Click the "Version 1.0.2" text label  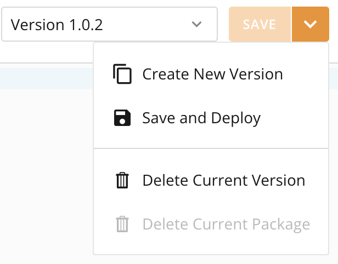57,24
